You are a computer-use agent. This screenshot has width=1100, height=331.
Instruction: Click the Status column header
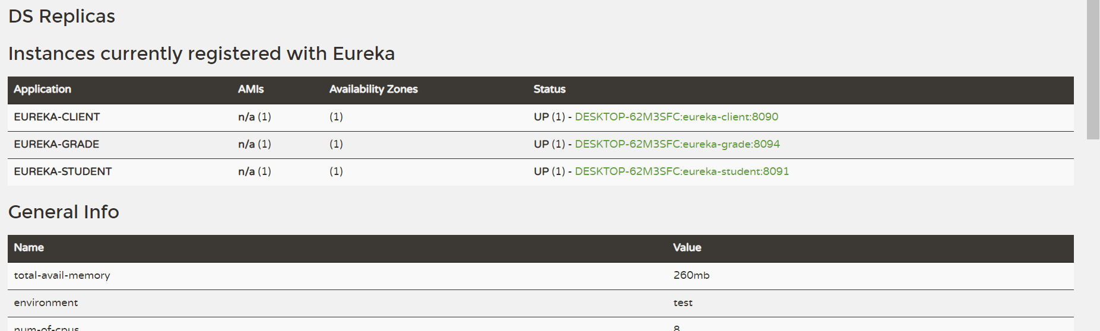[549, 89]
